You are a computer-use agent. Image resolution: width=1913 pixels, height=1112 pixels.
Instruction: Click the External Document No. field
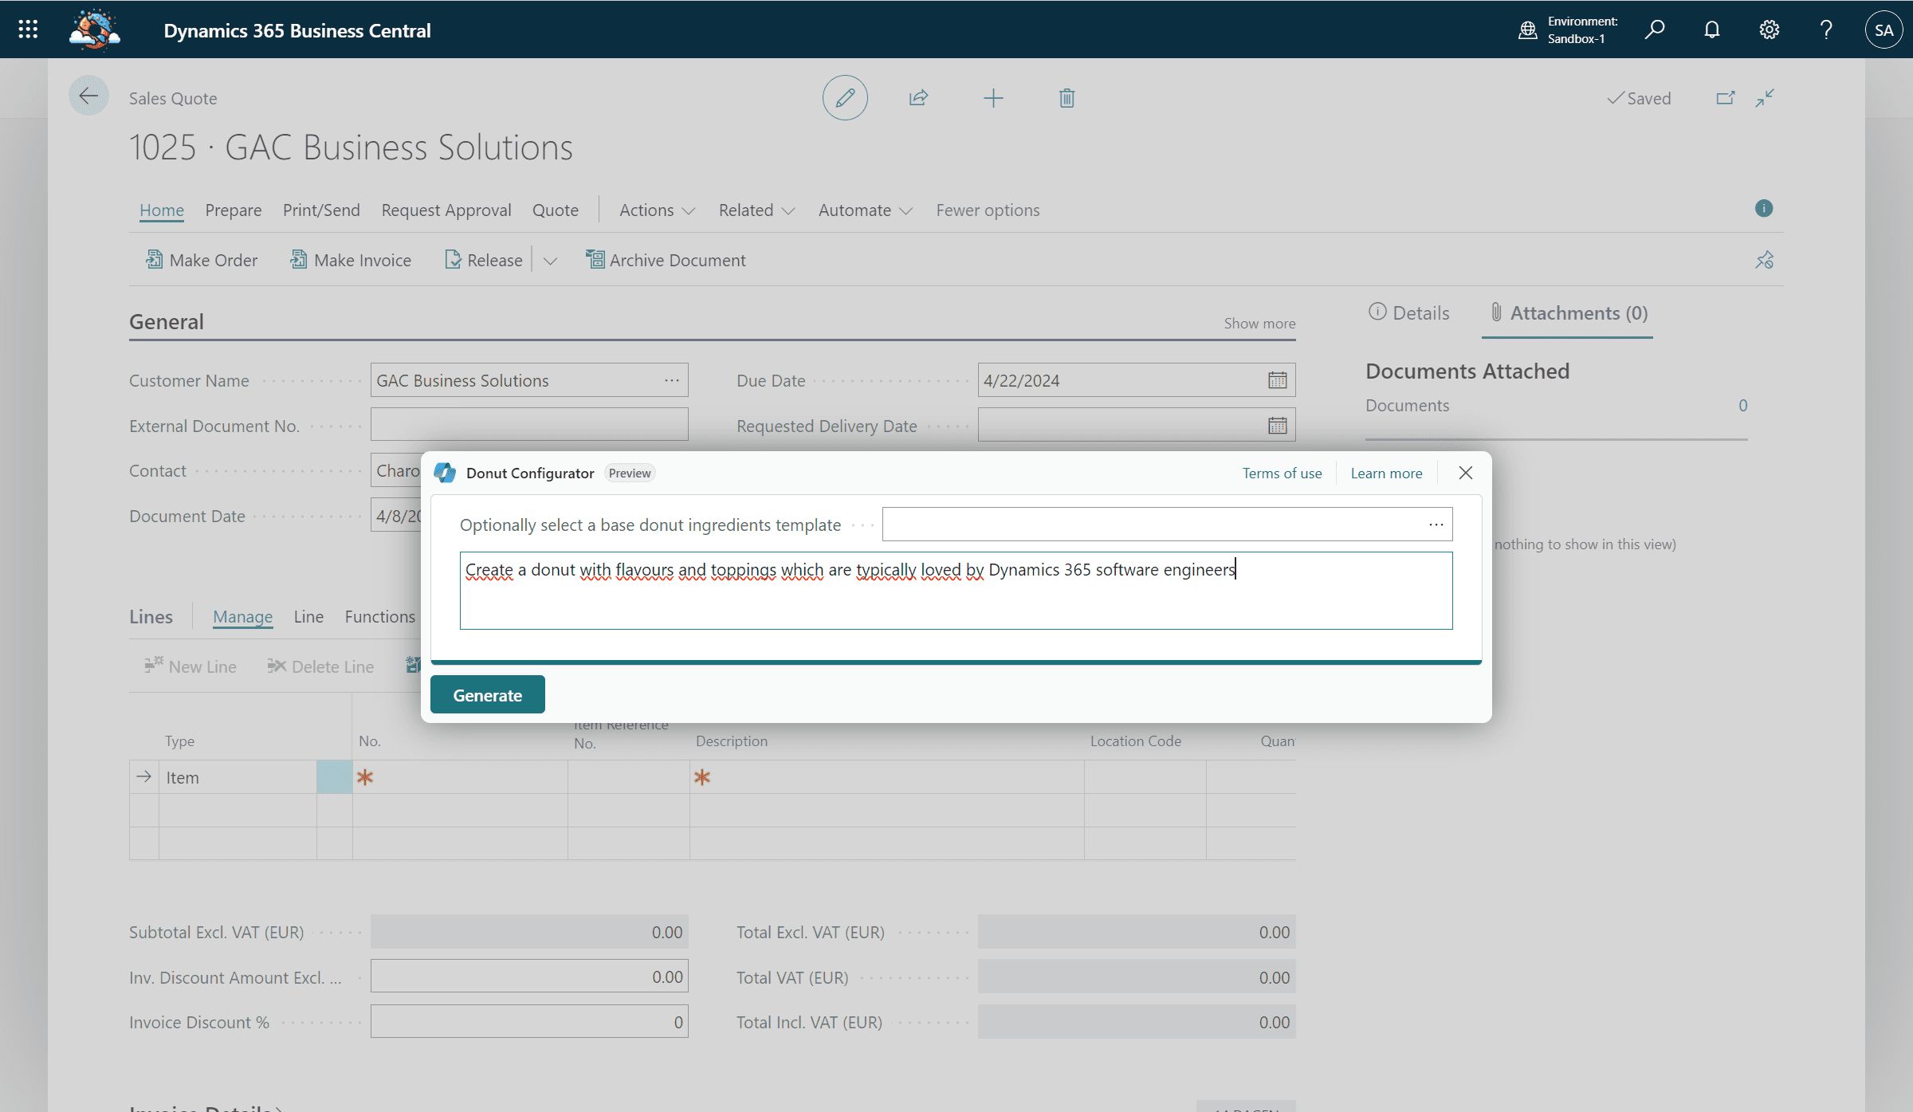coord(529,425)
